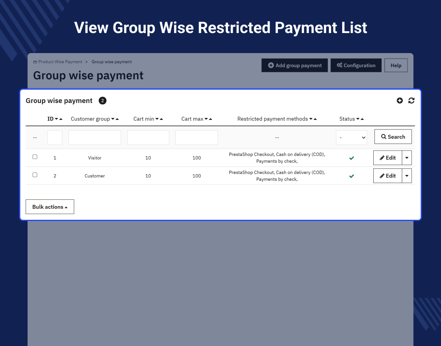Click the Search button

point(393,137)
